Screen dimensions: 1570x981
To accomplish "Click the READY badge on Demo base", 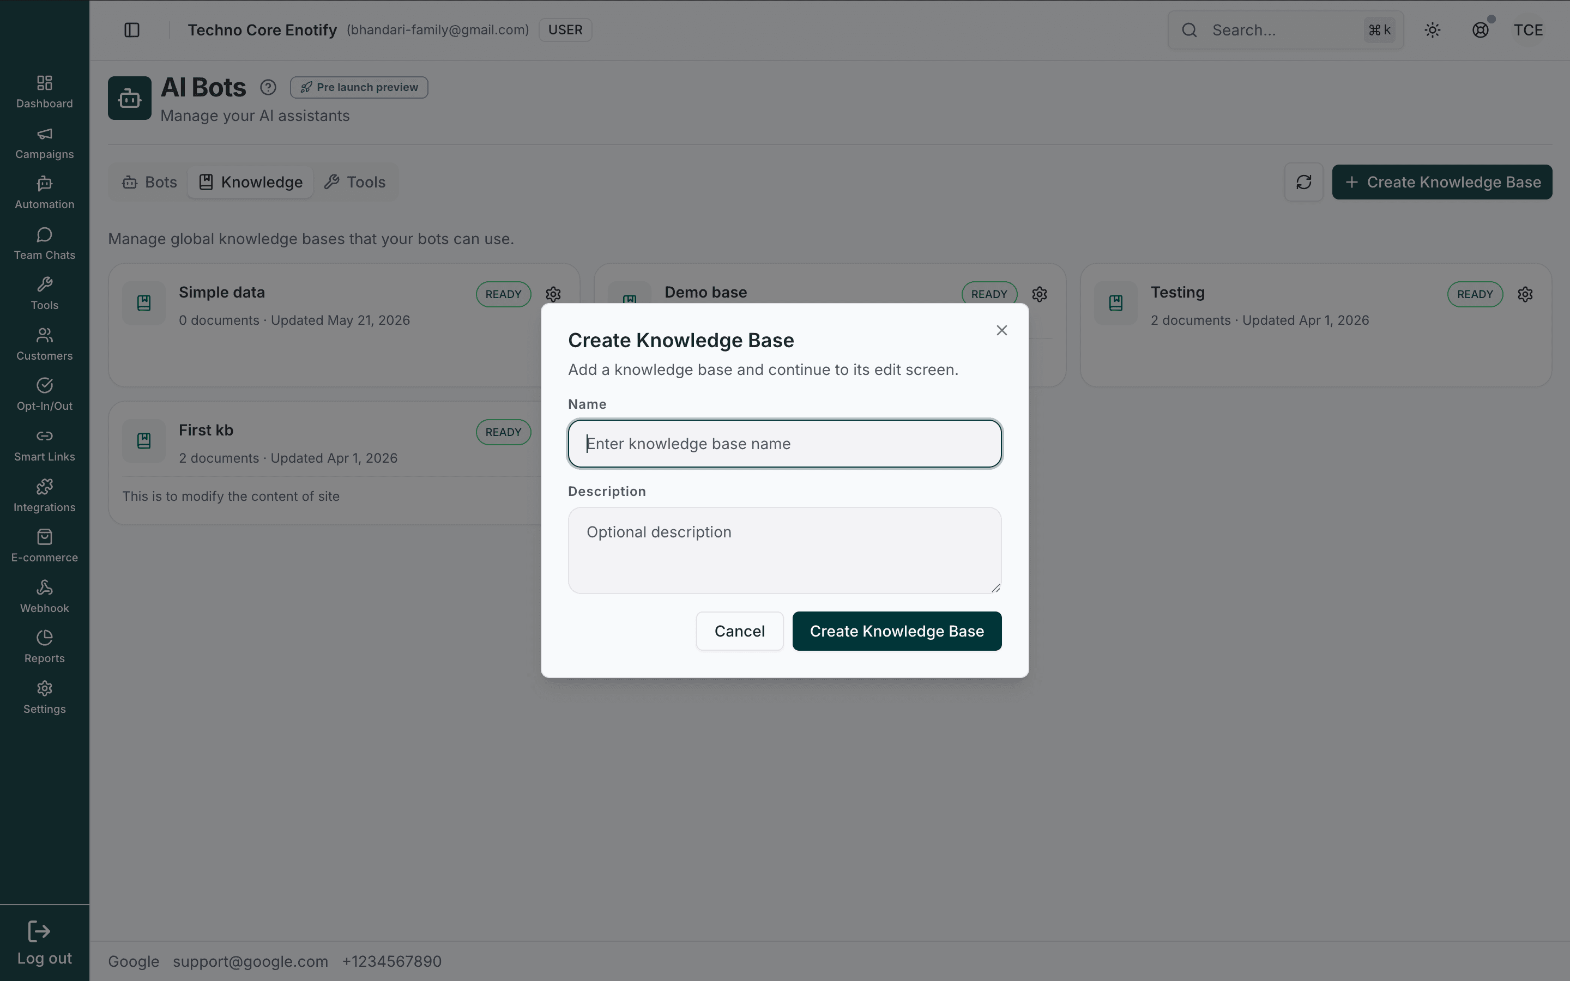I will (989, 294).
